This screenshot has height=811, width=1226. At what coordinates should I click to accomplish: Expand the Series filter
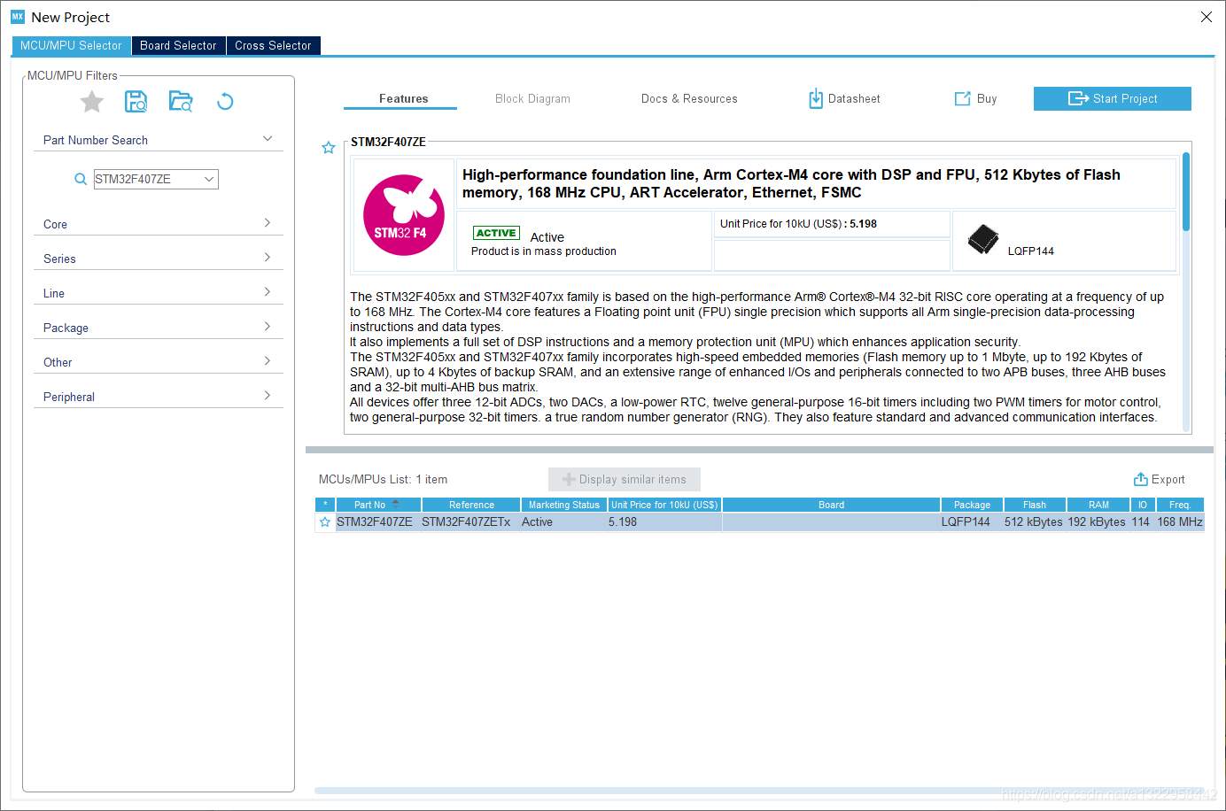[x=159, y=259]
